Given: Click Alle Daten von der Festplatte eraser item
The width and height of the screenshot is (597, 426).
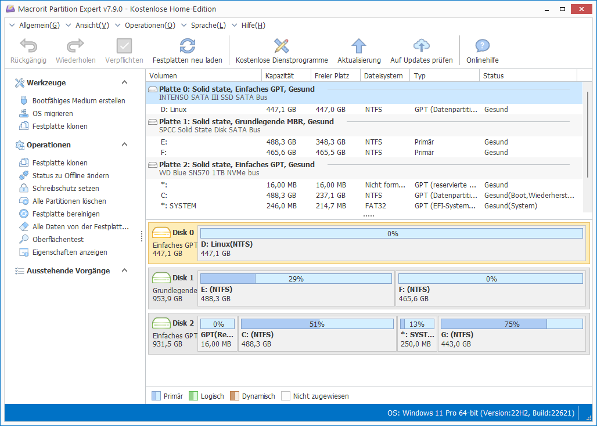Looking at the screenshot, I should tap(74, 227).
